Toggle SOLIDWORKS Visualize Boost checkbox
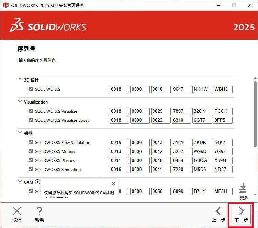 31,120
